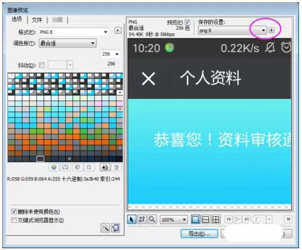Click the edit color palette icon
302x250 pixels.
(x=54, y=167)
